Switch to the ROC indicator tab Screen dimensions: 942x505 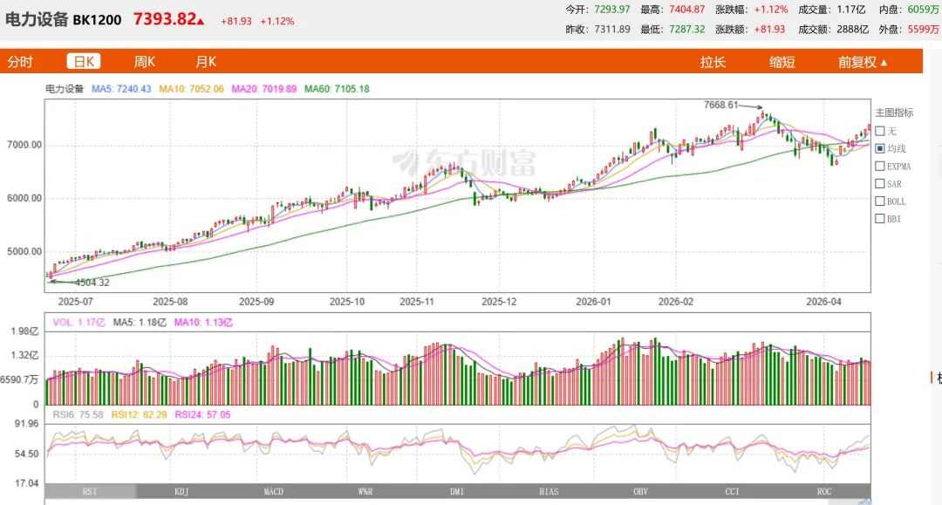click(824, 491)
